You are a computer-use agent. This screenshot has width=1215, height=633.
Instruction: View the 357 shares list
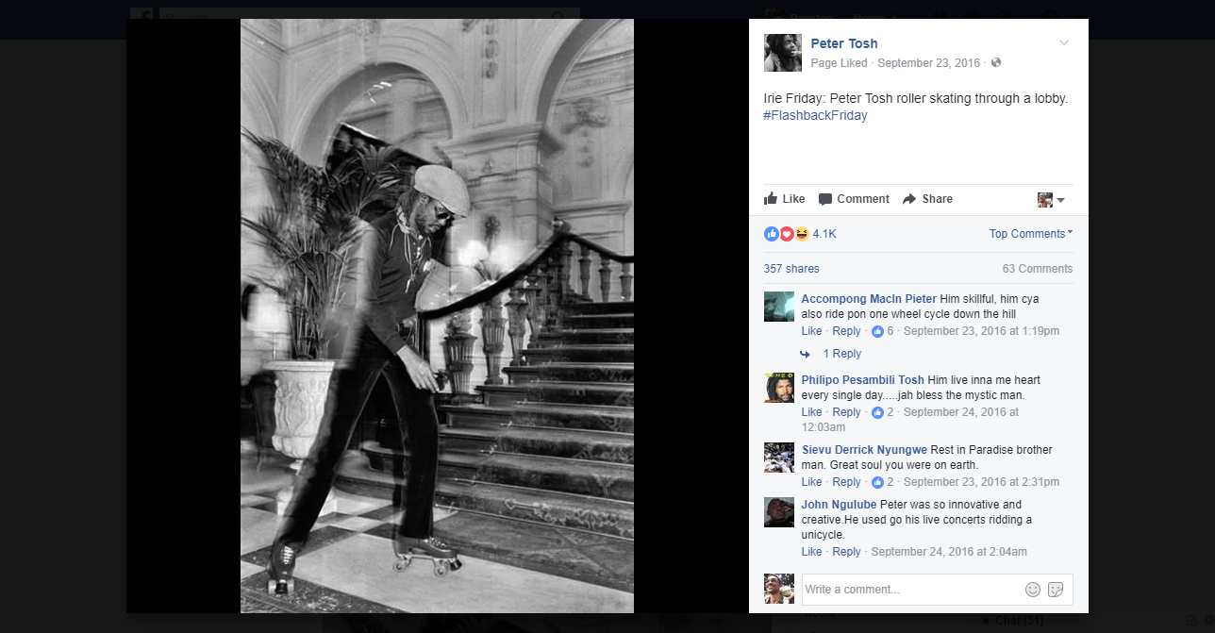[791, 269]
